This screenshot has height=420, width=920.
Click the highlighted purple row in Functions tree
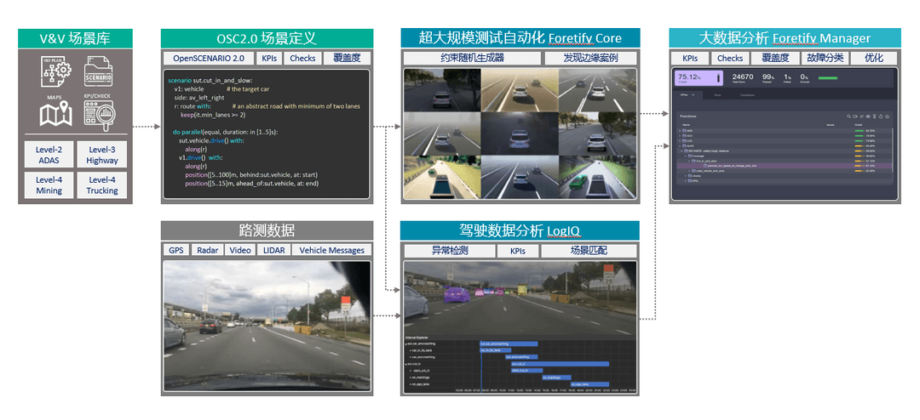point(785,166)
